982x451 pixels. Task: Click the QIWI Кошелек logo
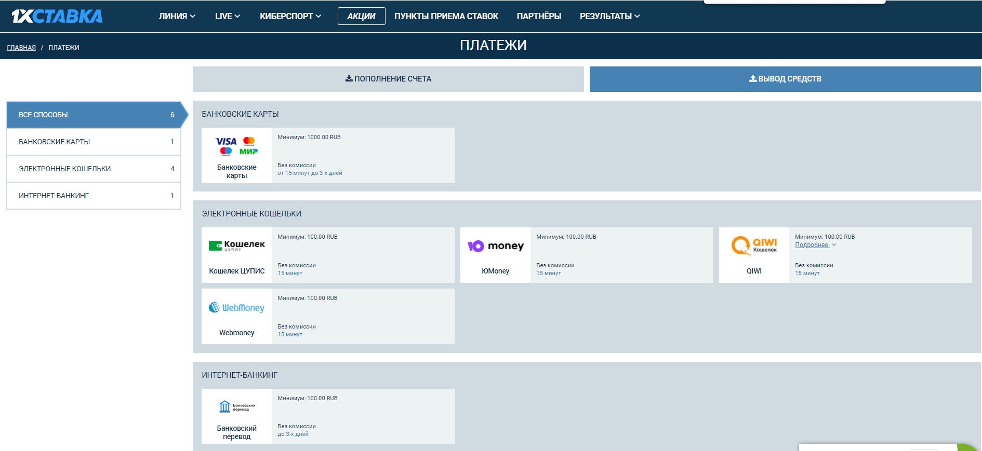click(754, 245)
